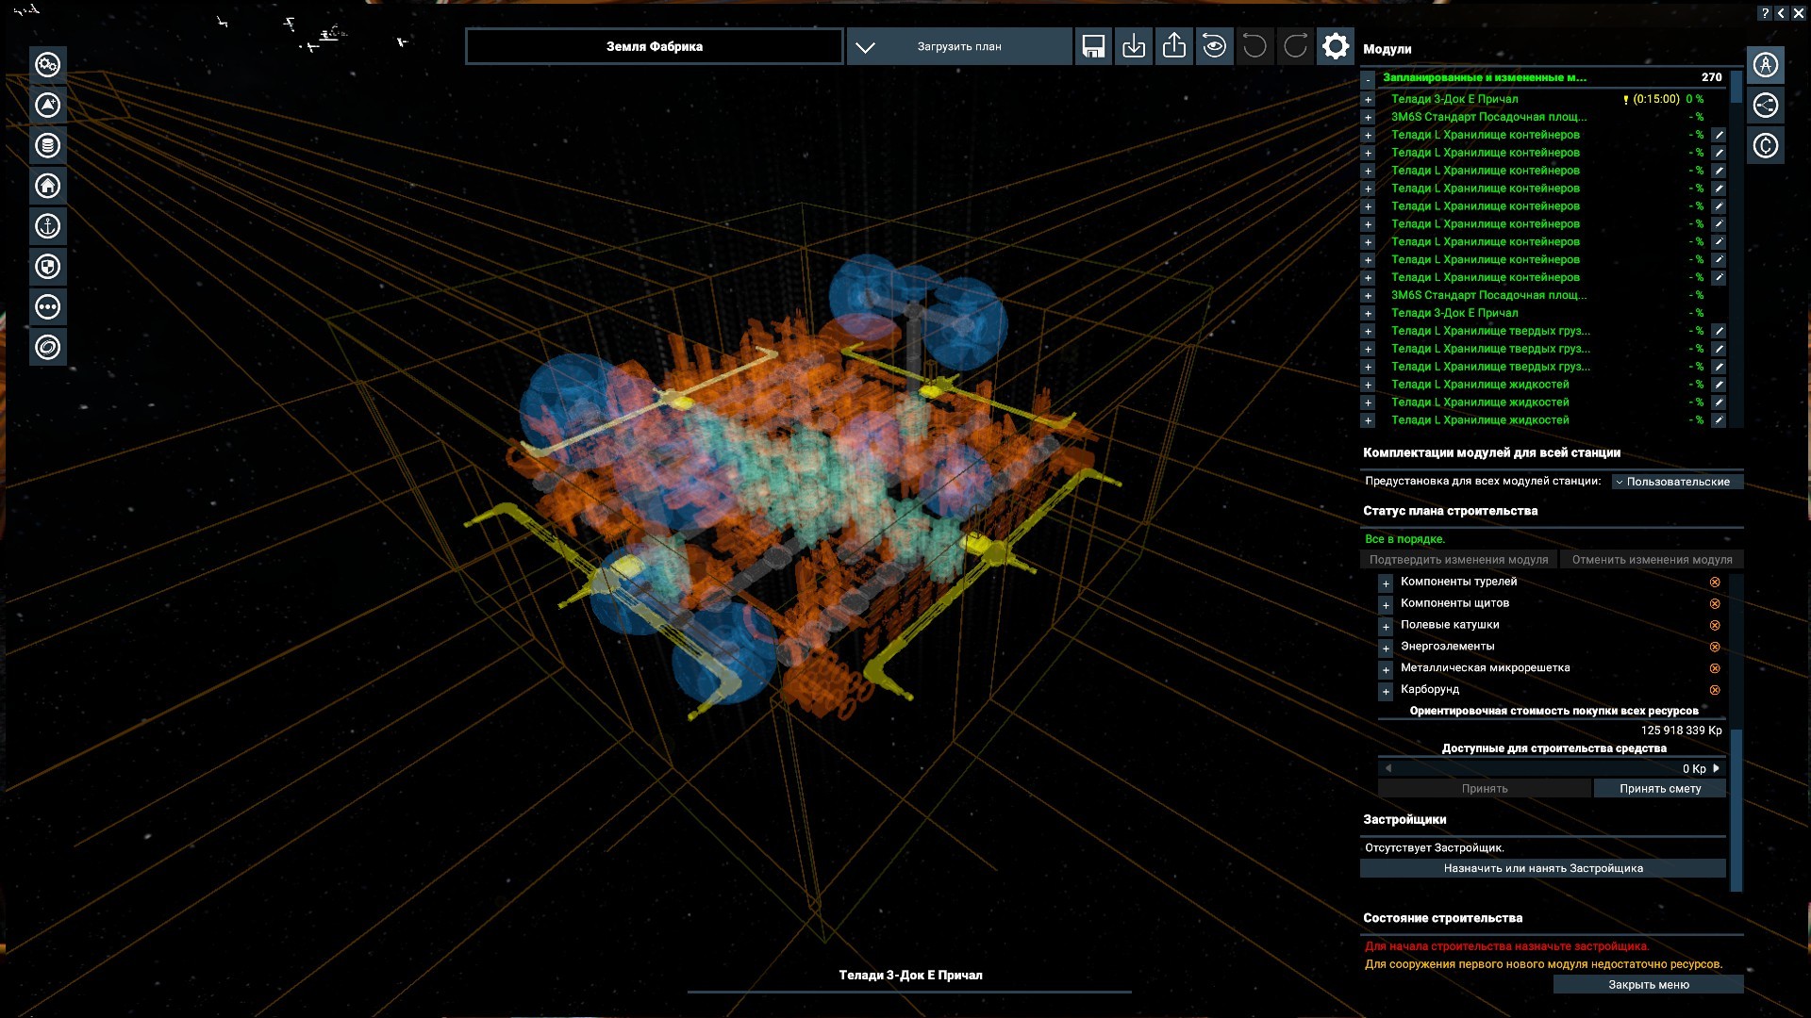Expand the Энергоэлементы resource row
The width and height of the screenshot is (1811, 1018).
(1386, 648)
